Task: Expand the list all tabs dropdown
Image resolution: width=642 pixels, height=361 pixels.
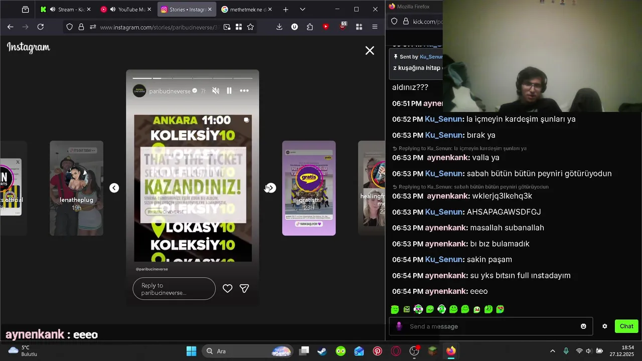Action: [x=302, y=10]
